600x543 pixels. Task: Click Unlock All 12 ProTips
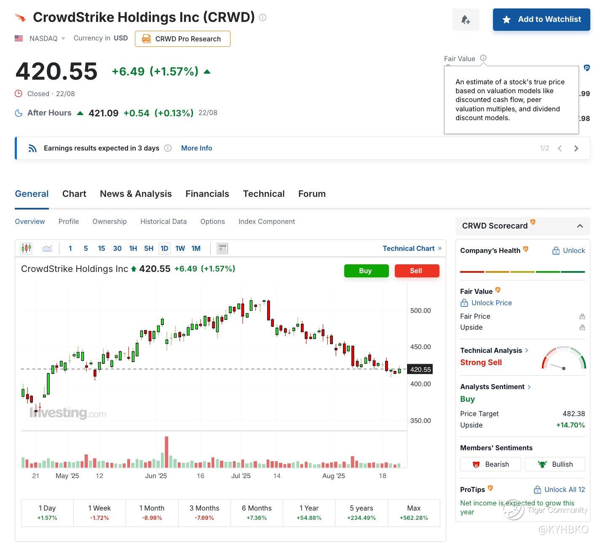pyautogui.click(x=559, y=489)
